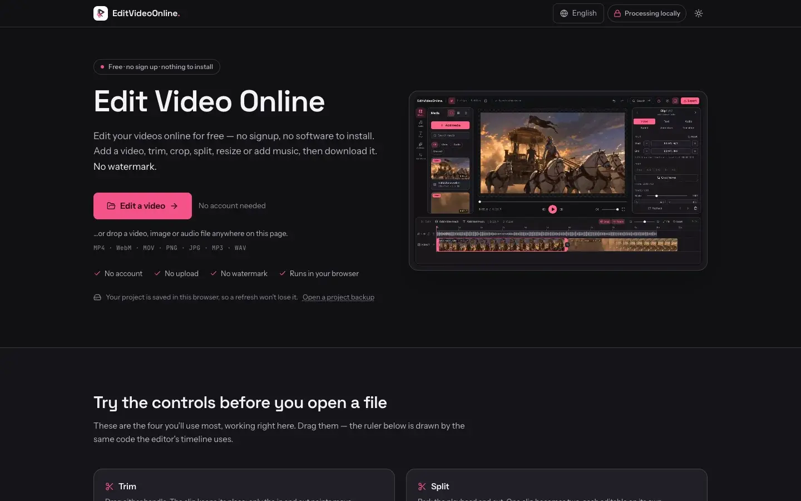
Task: Click the pink dot in the Free badge
Action: (x=102, y=67)
